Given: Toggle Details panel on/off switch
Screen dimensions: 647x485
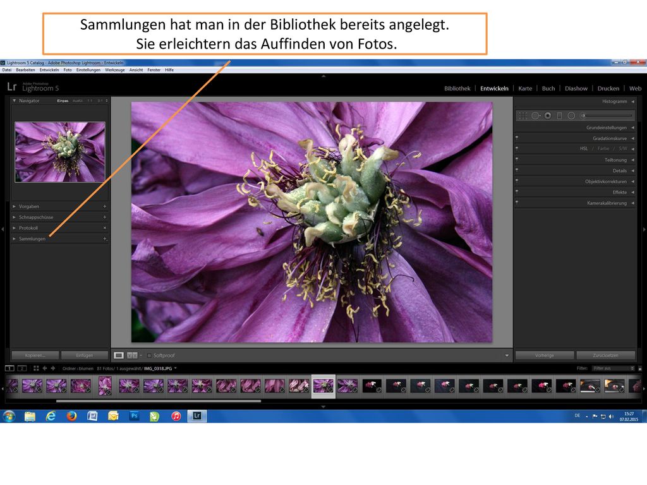Looking at the screenshot, I should tap(517, 170).
